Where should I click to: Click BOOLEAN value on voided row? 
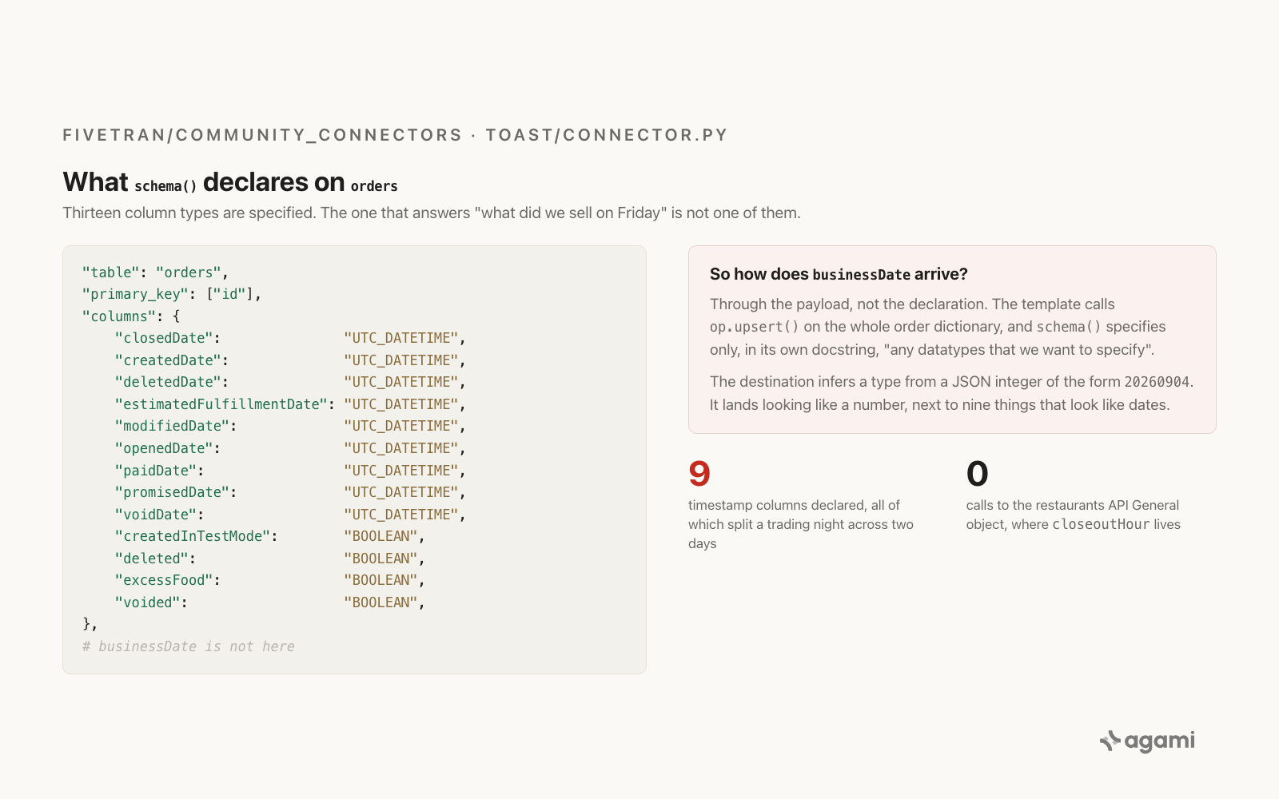click(381, 602)
